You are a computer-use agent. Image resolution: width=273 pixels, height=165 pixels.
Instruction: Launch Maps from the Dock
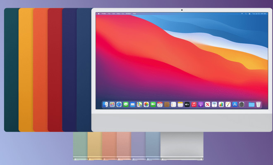tap(139, 104)
